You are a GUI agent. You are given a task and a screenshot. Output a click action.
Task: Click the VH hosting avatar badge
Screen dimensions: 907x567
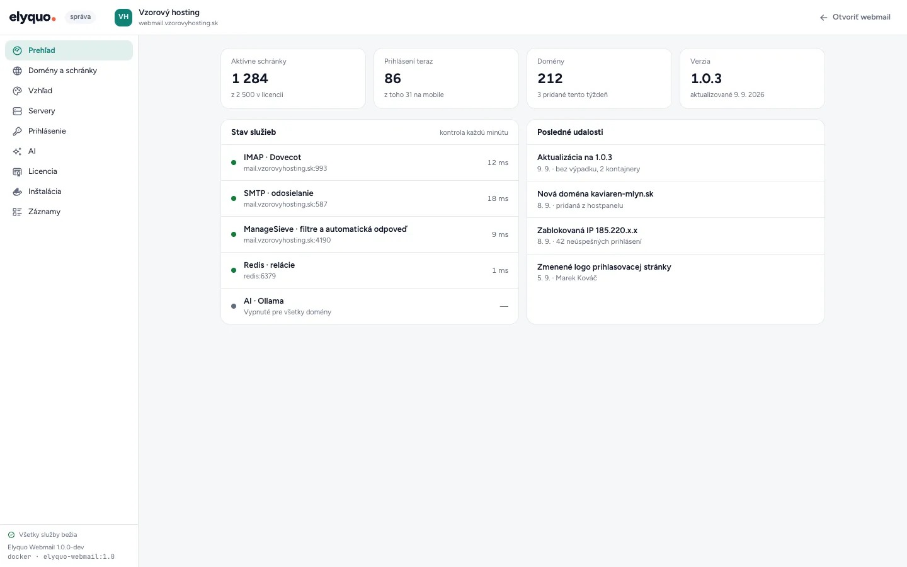123,17
